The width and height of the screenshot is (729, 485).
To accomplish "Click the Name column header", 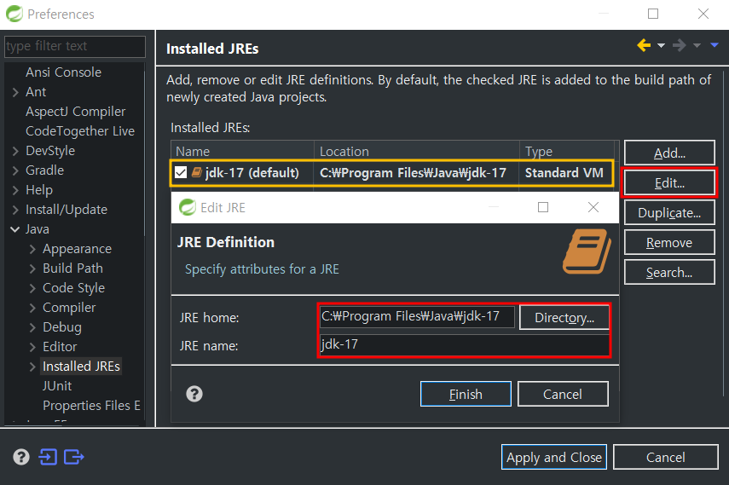I will (x=243, y=151).
